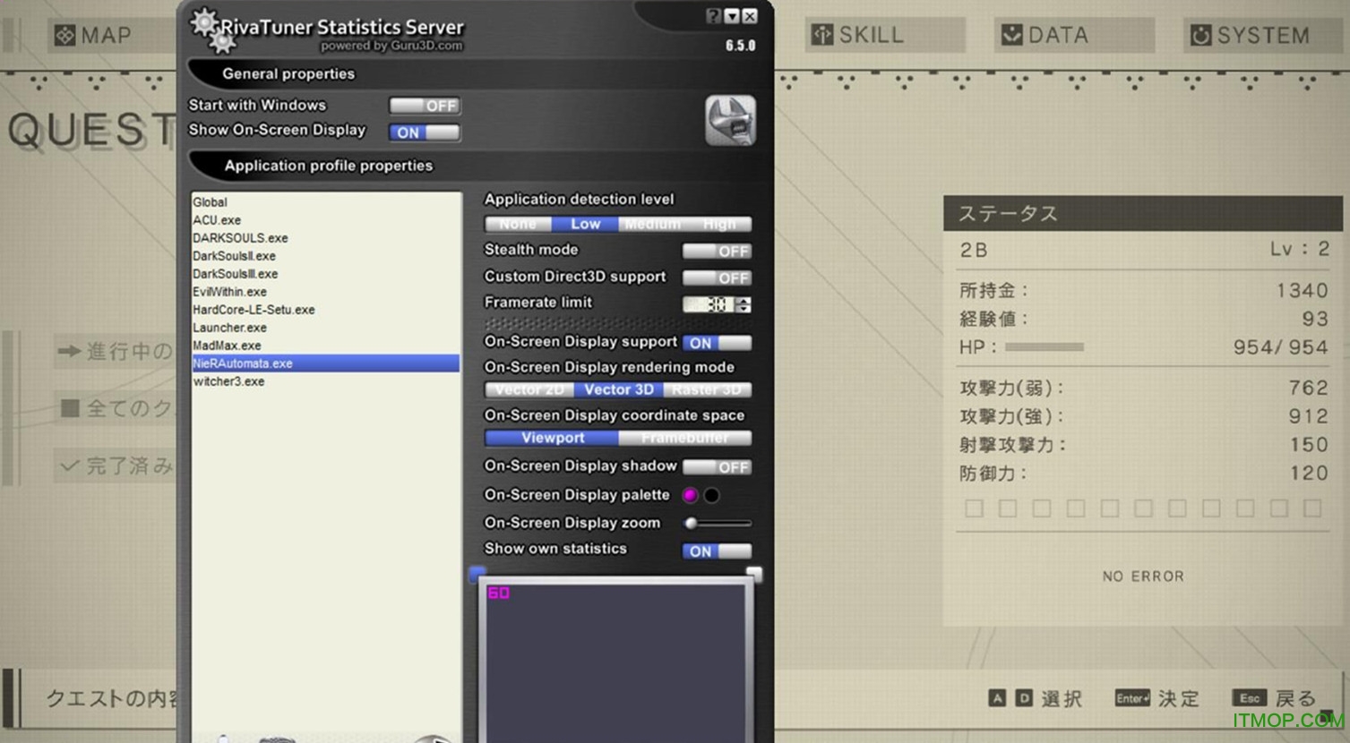1350x743 pixels.
Task: Select EvilWithin.exe profile
Action: [326, 292]
